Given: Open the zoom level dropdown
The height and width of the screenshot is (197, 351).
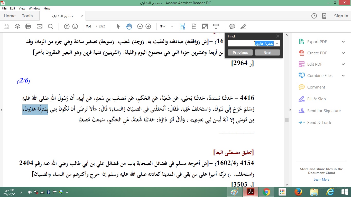Looking at the screenshot, I should pyautogui.click(x=172, y=26).
